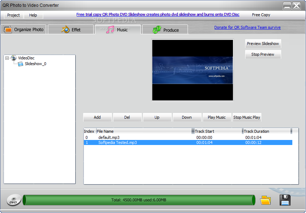This screenshot has height=213, width=306.
Task: Sort by File Name column header
Action: [x=144, y=131]
